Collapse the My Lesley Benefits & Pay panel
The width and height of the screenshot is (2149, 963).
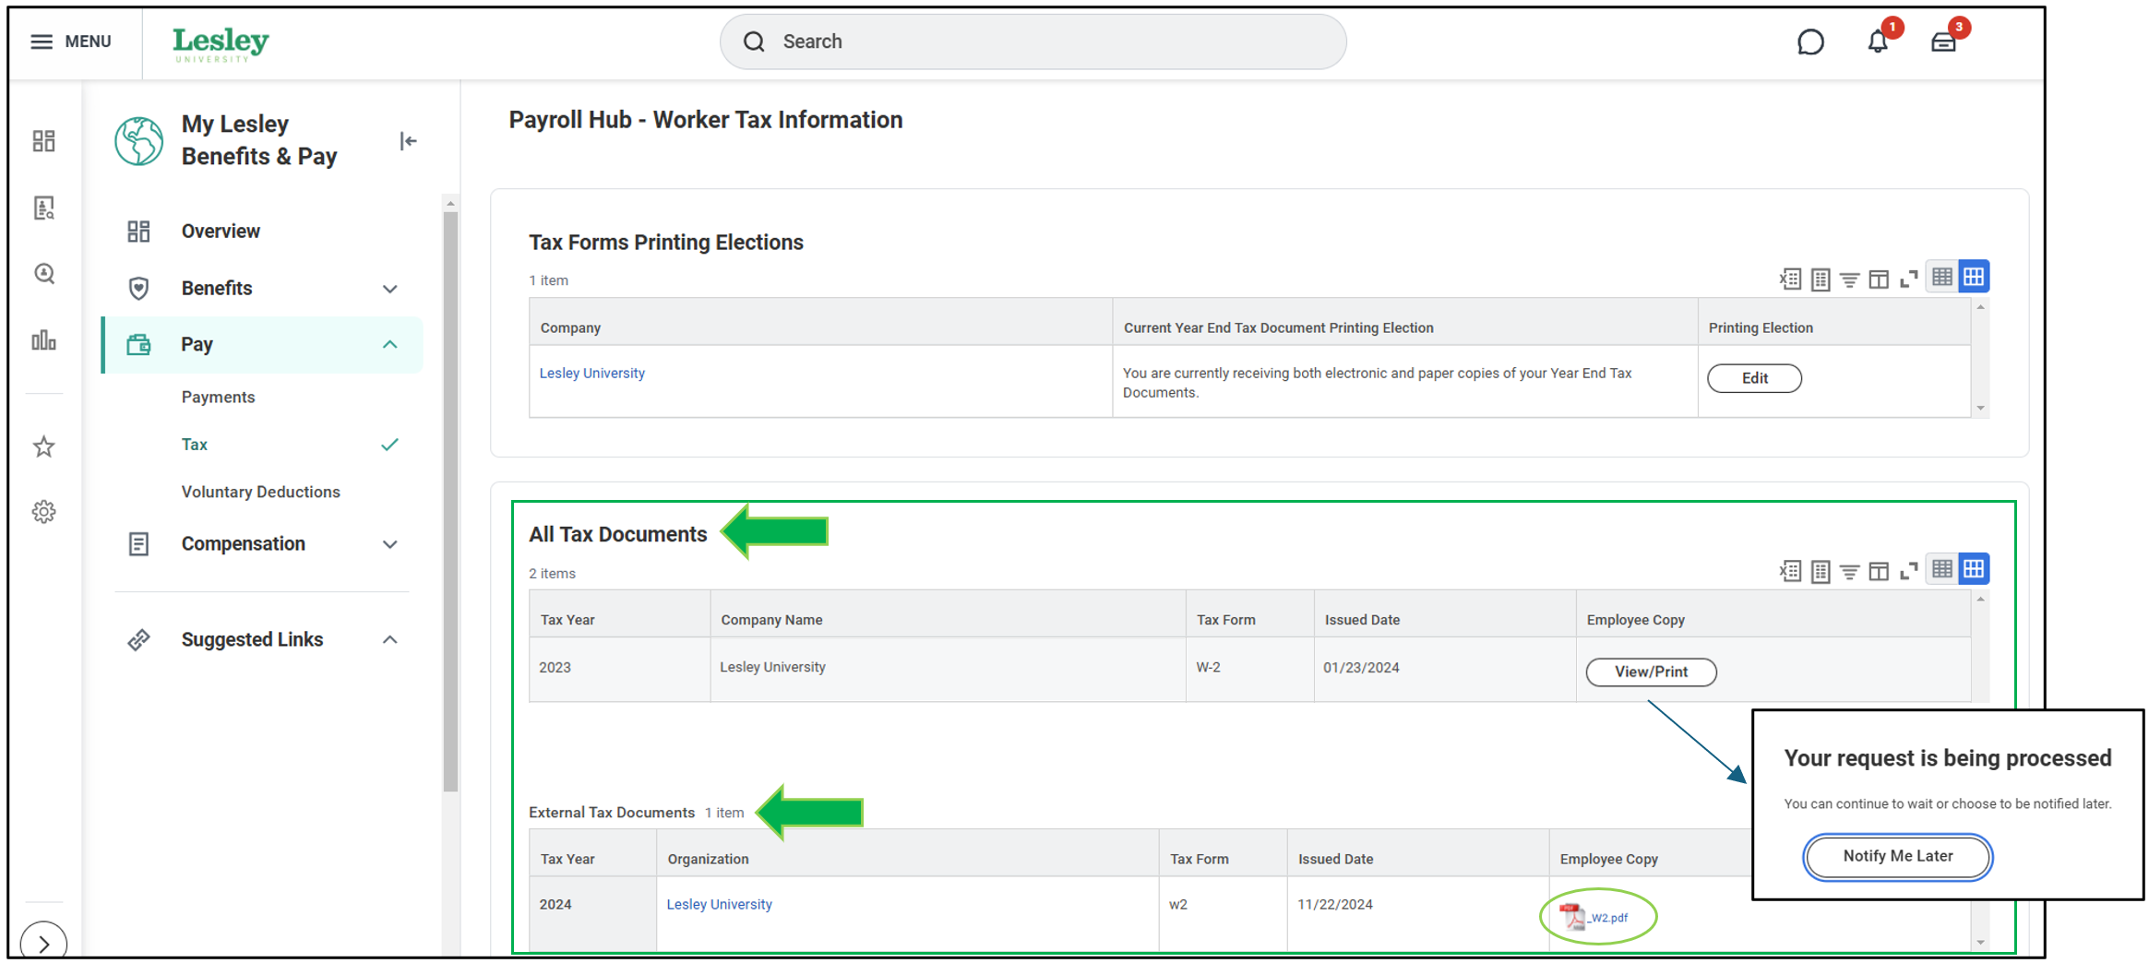408,141
